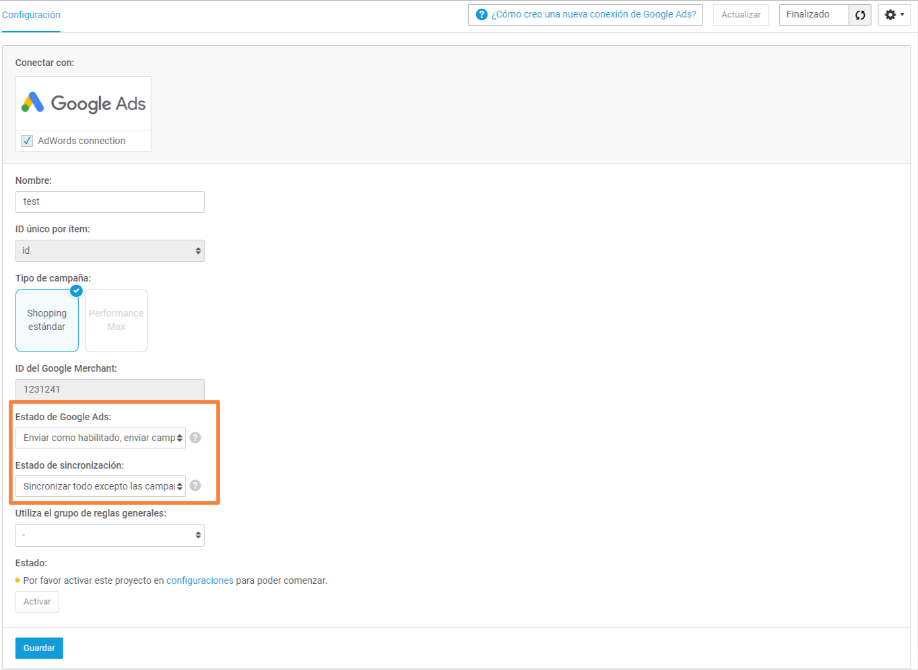Open the gear settings menu

894,15
